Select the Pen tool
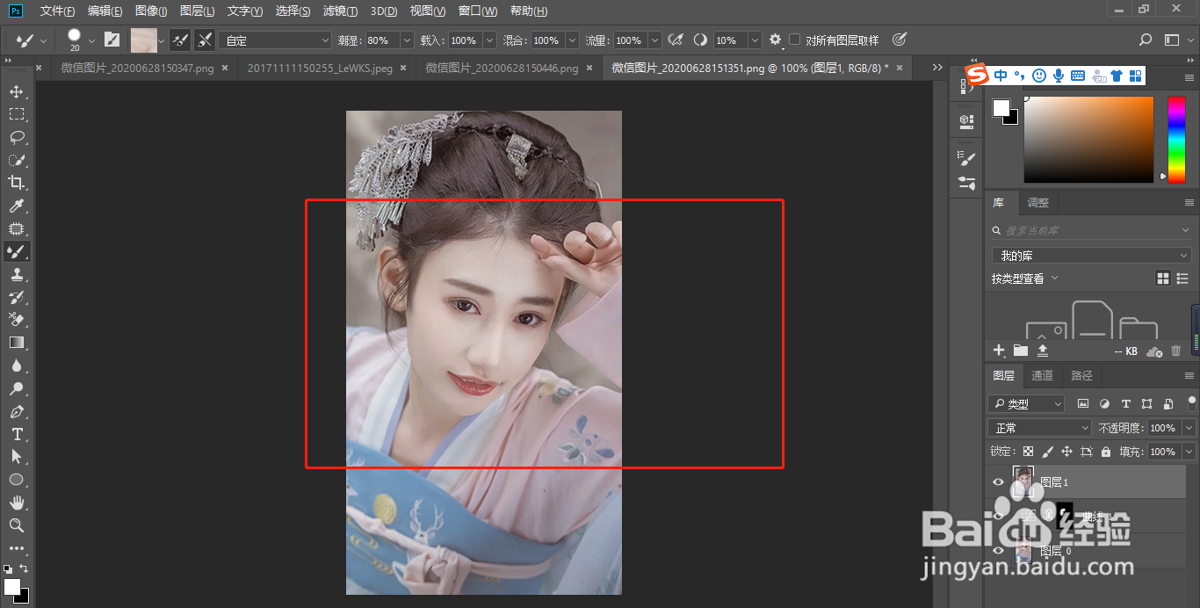 [16, 411]
